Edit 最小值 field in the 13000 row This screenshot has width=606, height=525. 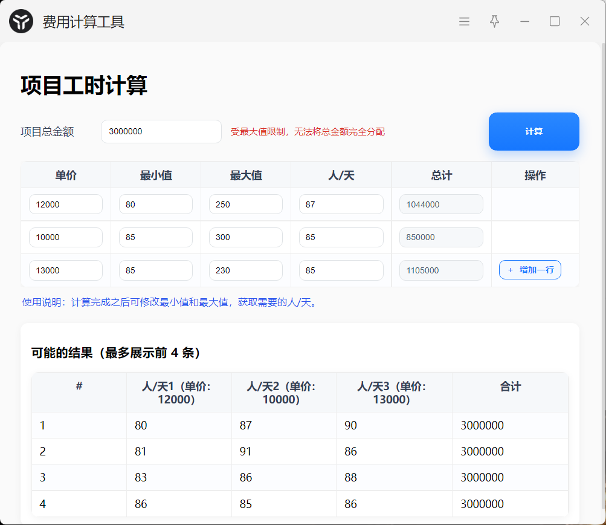tap(156, 270)
